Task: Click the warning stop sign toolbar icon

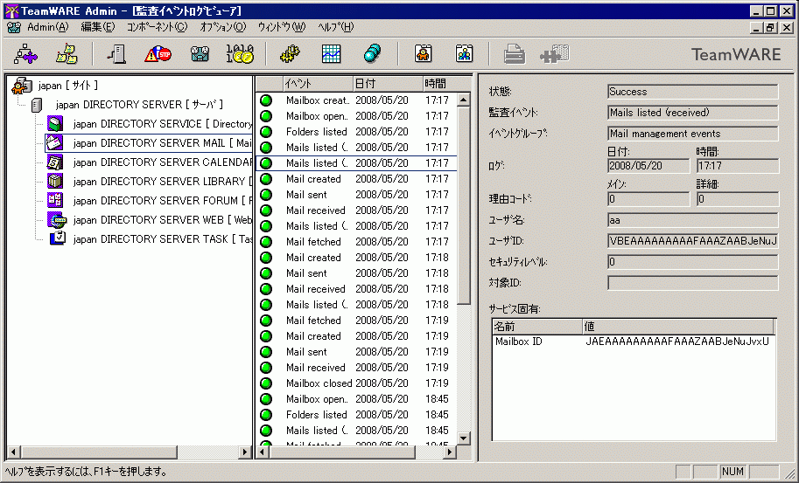Action: [158, 54]
